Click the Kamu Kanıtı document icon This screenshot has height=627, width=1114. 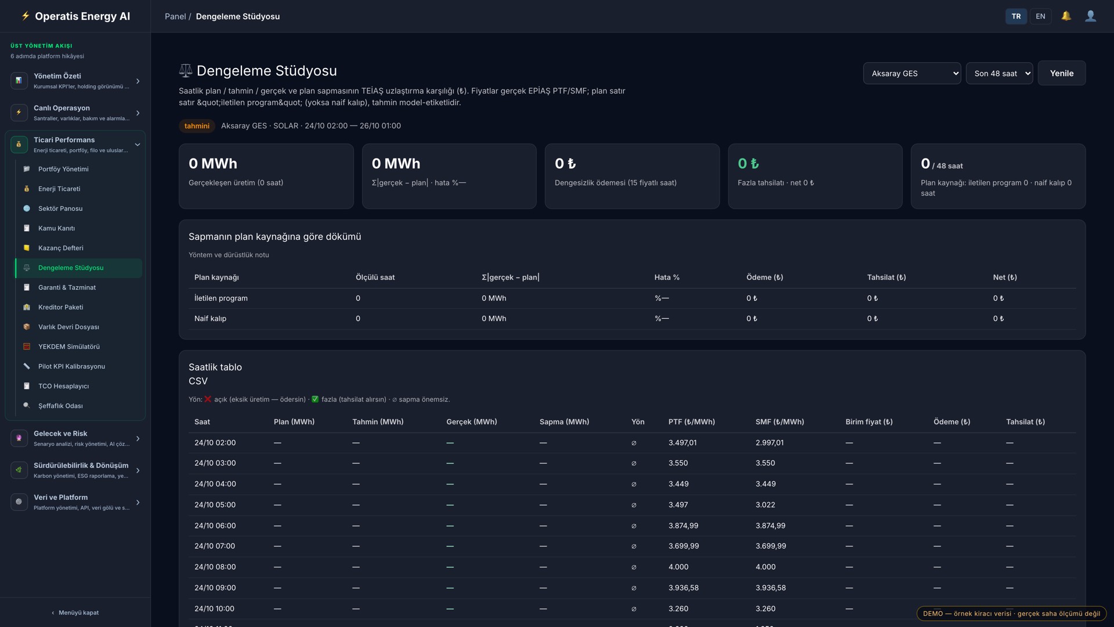click(x=26, y=228)
